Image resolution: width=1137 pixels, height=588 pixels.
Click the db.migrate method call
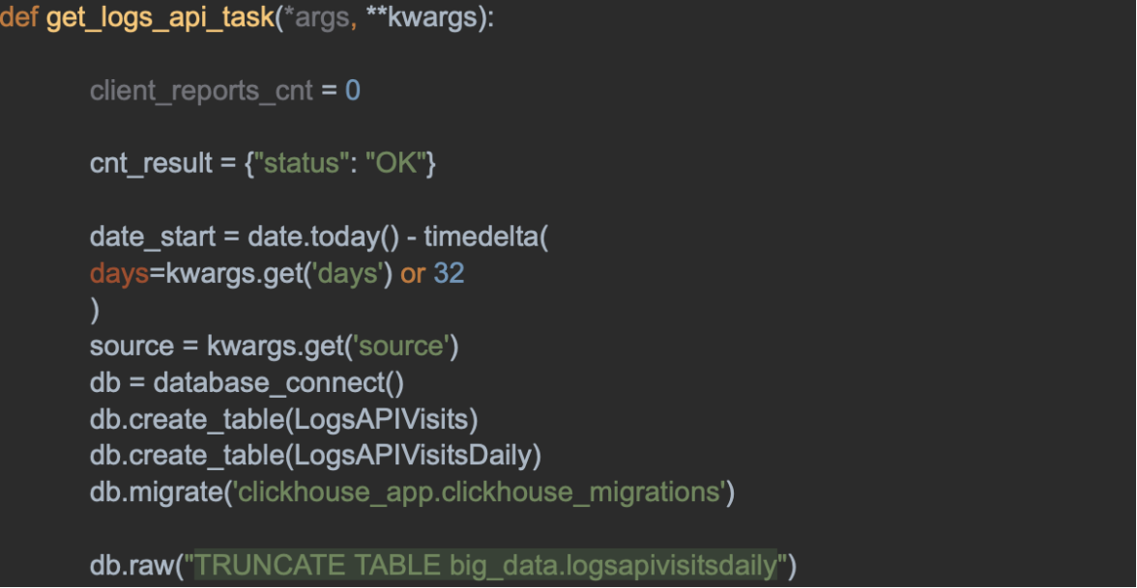(155, 491)
